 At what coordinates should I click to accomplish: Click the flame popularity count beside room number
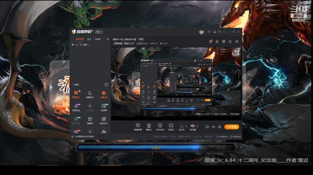tap(164, 43)
